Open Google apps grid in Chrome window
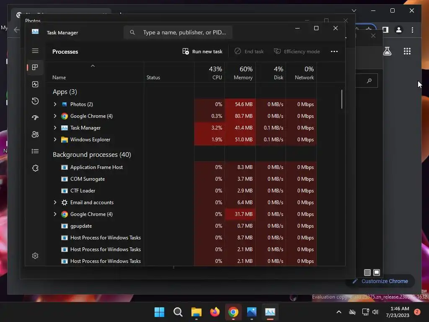The width and height of the screenshot is (429, 322). tap(407, 51)
